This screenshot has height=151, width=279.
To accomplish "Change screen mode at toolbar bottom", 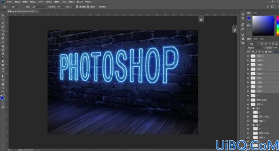I will coord(3,107).
